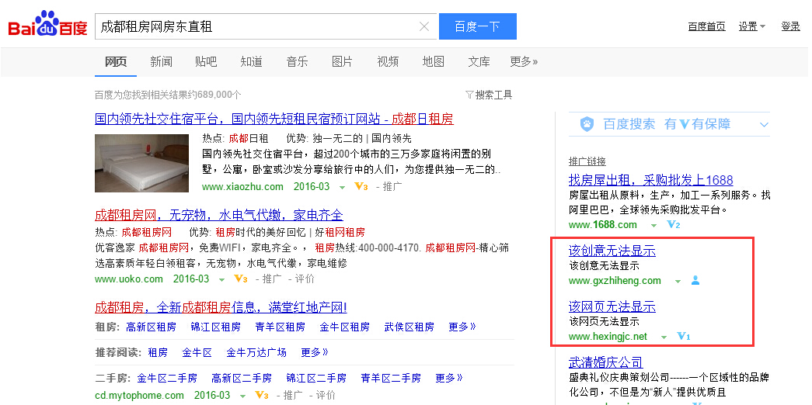Open result 成都租房网，无宠物，水电气代缴 link
This screenshot has height=405, width=812.
pyautogui.click(x=218, y=215)
